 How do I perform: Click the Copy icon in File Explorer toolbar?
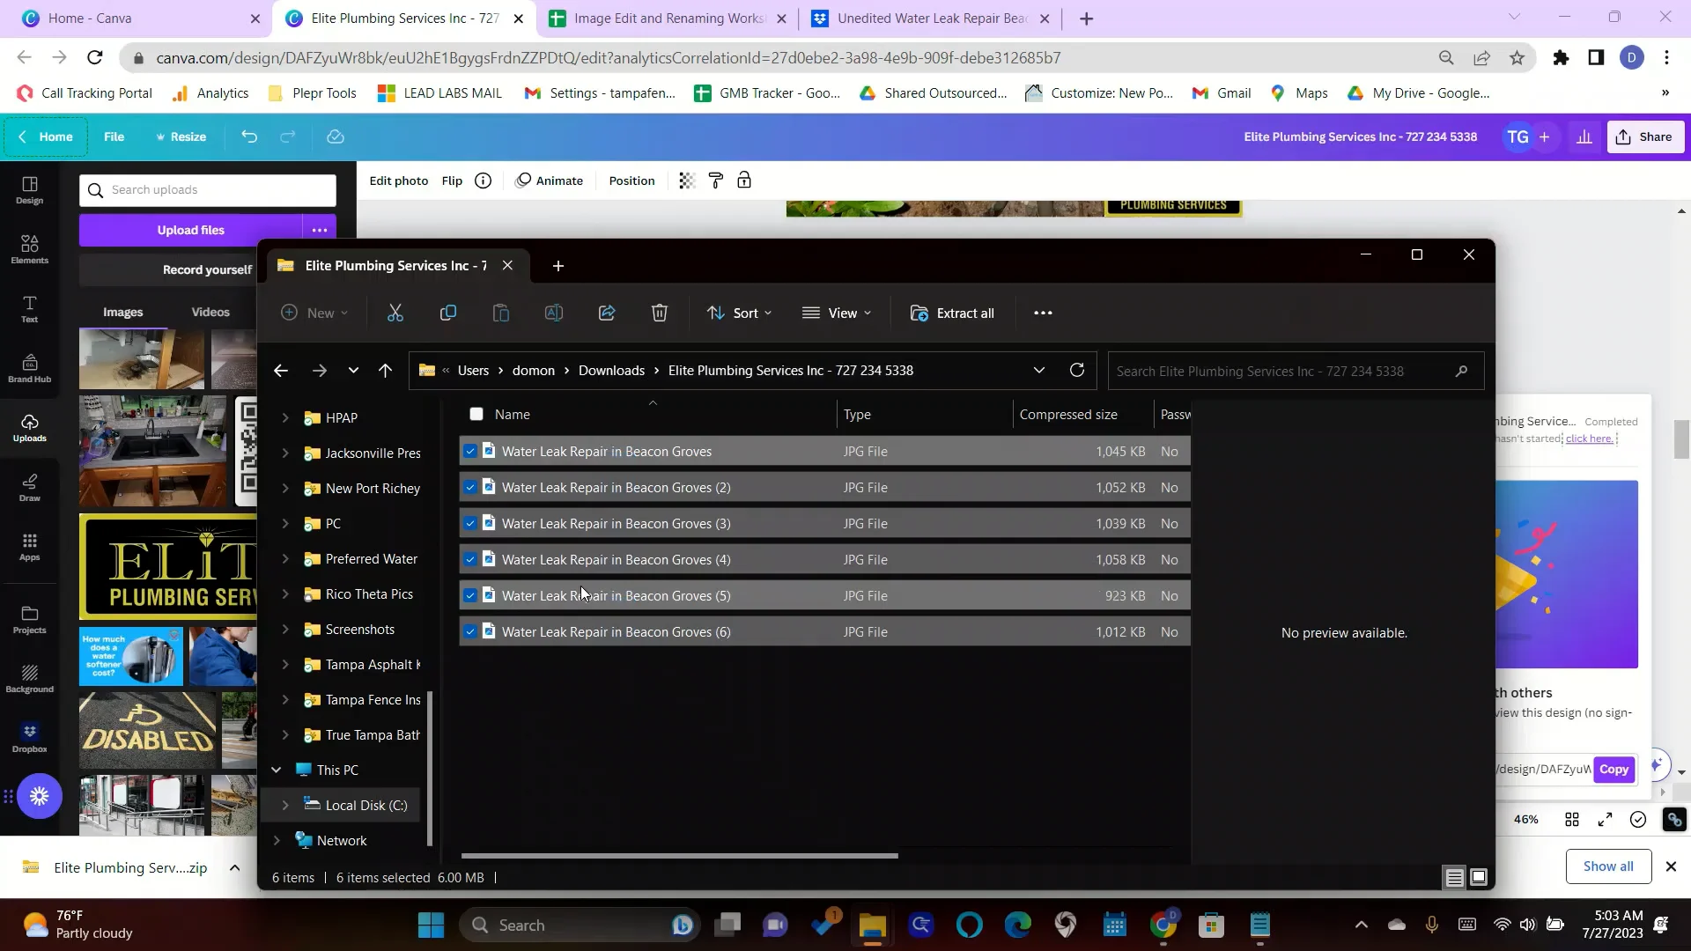point(448,313)
